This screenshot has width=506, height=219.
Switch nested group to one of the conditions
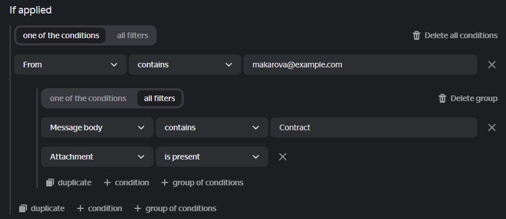88,98
